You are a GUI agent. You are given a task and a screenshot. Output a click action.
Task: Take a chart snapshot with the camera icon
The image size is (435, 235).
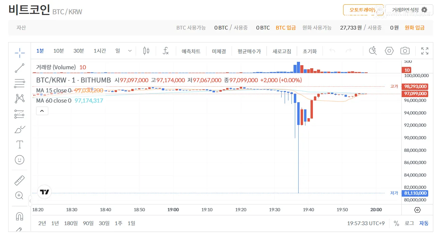(405, 50)
